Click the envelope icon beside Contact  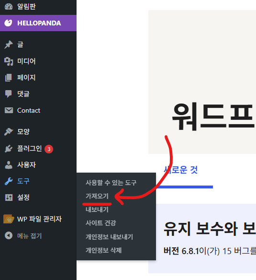coord(9,110)
